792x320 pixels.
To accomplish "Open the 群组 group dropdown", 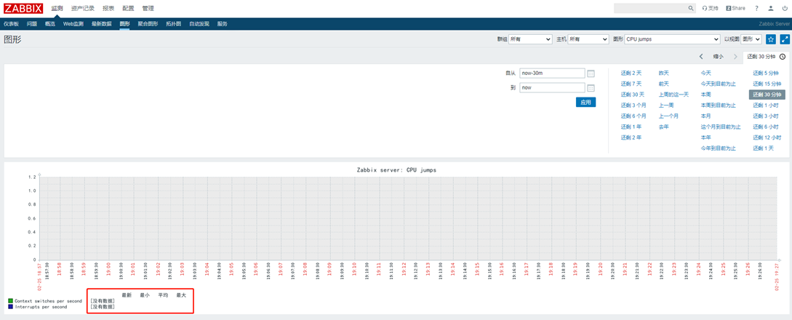I will click(x=530, y=39).
